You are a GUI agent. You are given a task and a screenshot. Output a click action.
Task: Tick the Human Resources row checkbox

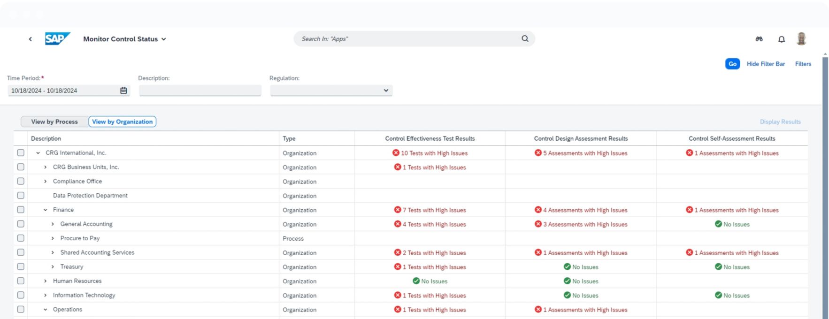click(x=21, y=281)
